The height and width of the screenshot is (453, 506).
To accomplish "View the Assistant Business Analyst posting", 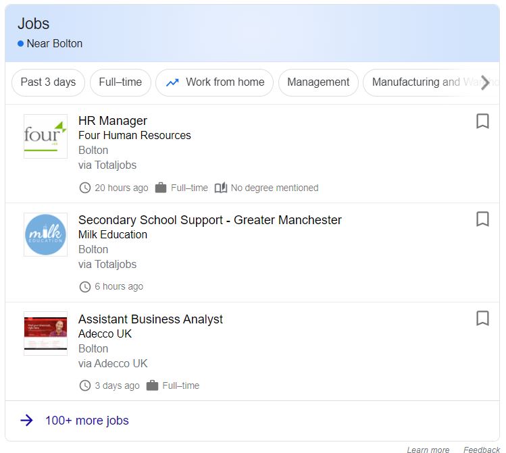I will pos(151,319).
